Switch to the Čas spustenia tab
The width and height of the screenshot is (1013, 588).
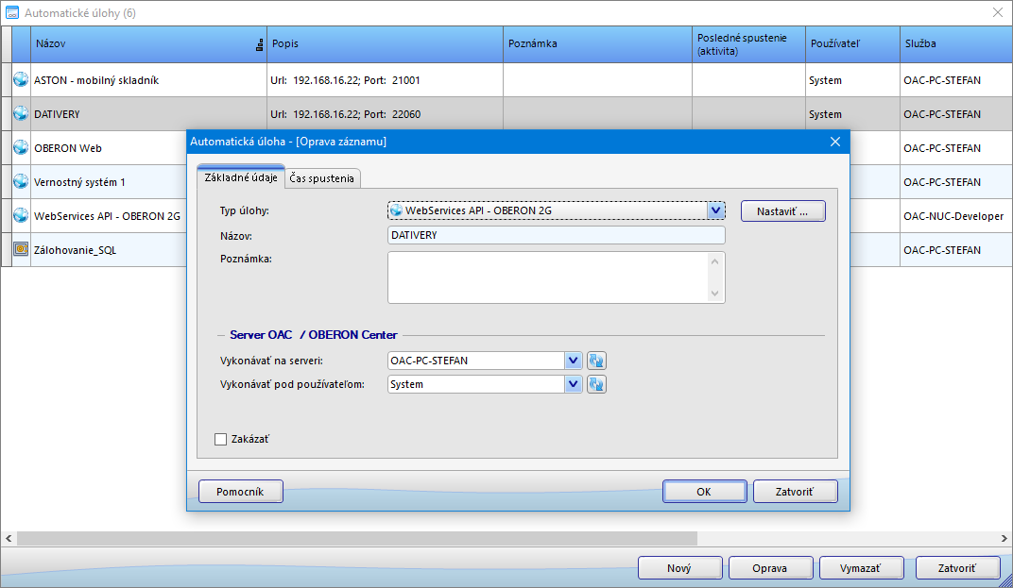321,178
